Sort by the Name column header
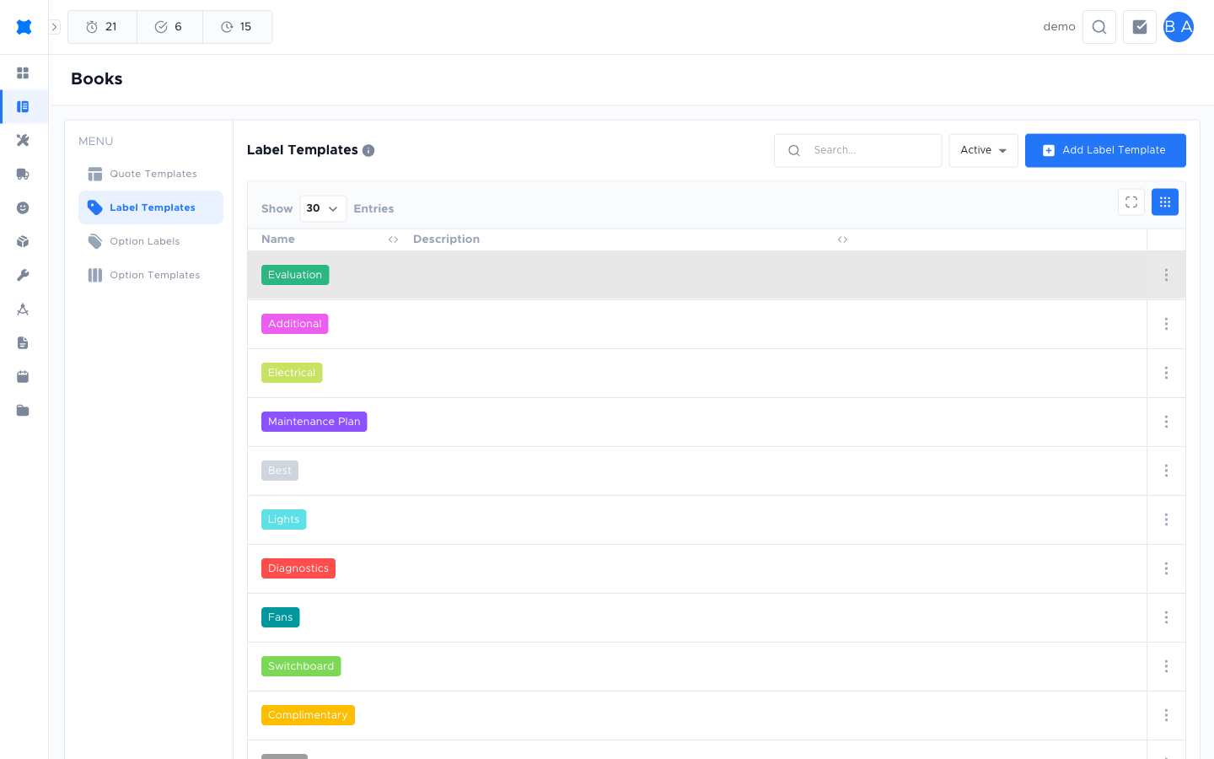This screenshot has height=759, width=1214. coord(278,240)
